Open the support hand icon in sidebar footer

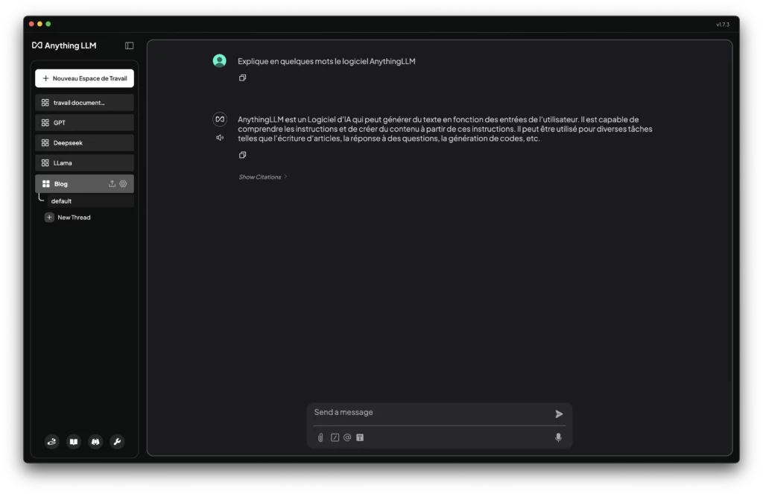click(51, 441)
